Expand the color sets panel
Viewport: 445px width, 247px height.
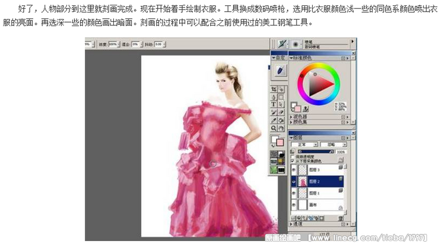[x=291, y=122]
